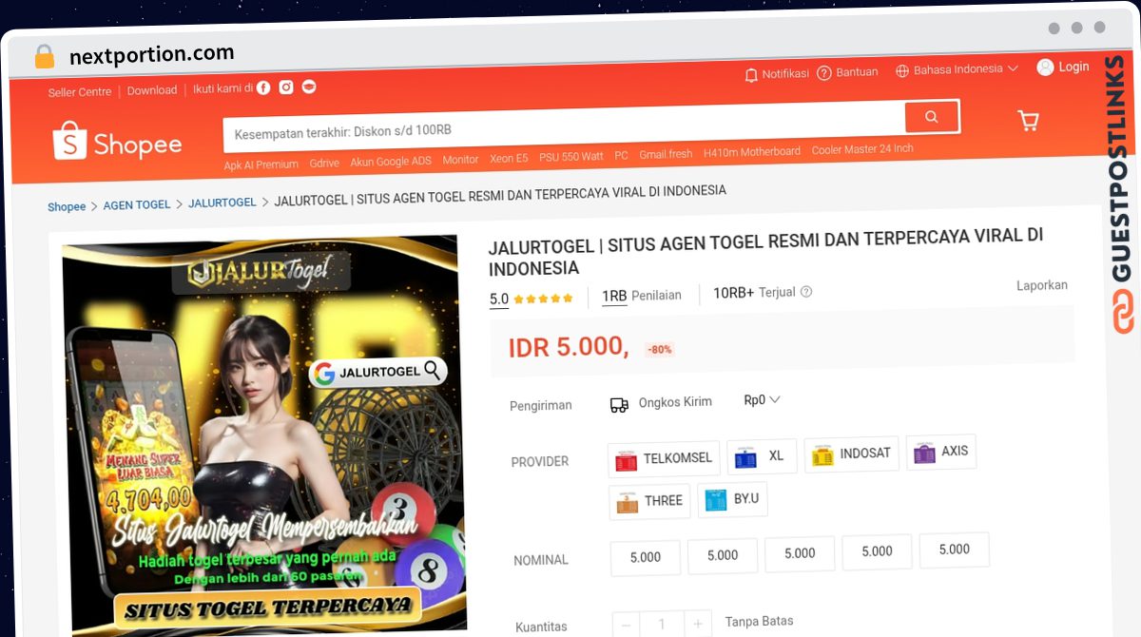This screenshot has width=1141, height=637.
Task: Select AXIS provider option
Action: coord(941,453)
